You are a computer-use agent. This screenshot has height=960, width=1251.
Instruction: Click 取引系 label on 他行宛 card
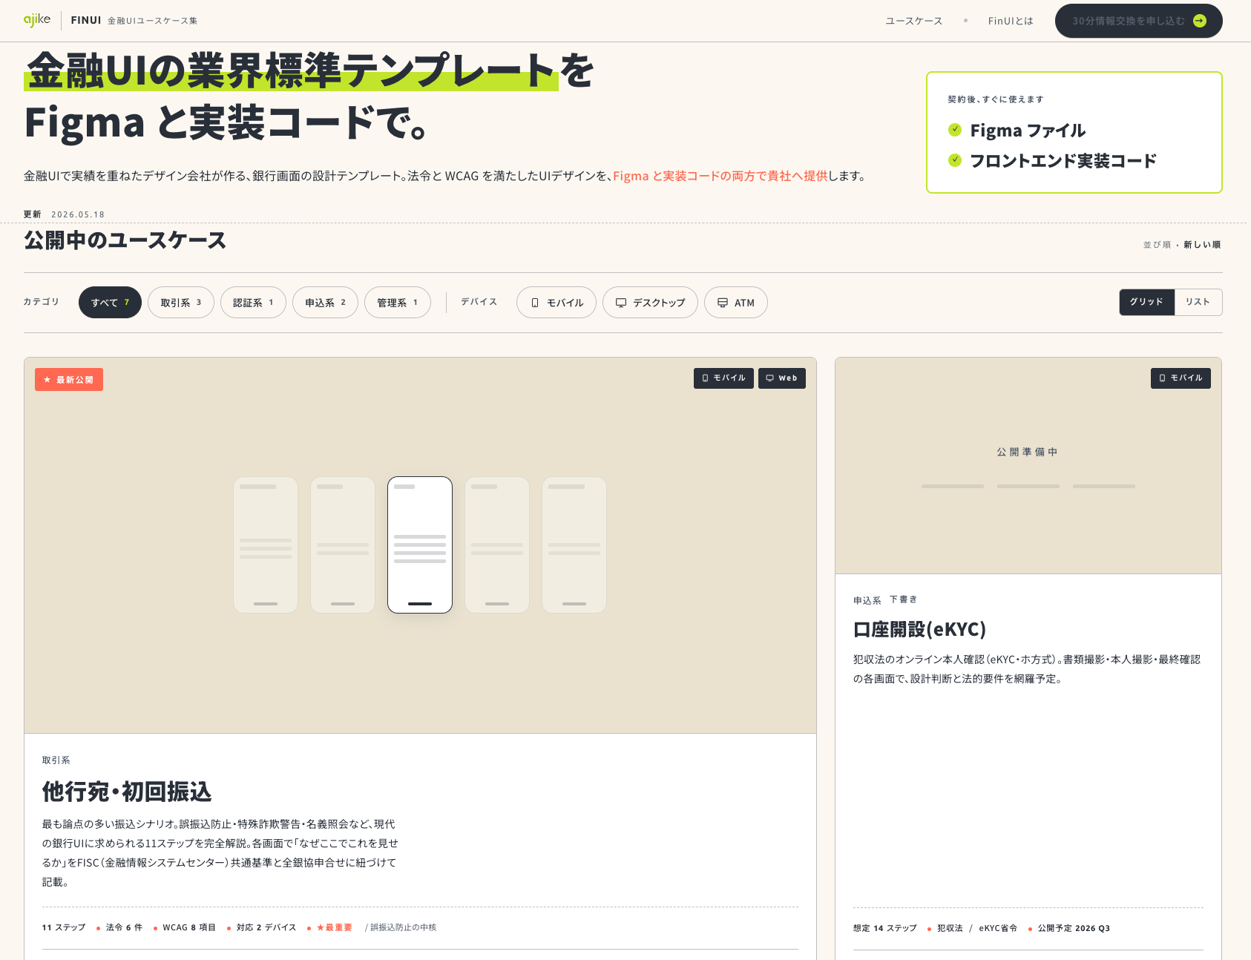[x=56, y=760]
